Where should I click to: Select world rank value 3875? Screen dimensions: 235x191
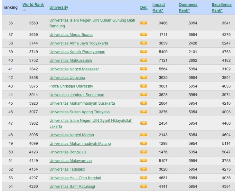[x=33, y=86]
